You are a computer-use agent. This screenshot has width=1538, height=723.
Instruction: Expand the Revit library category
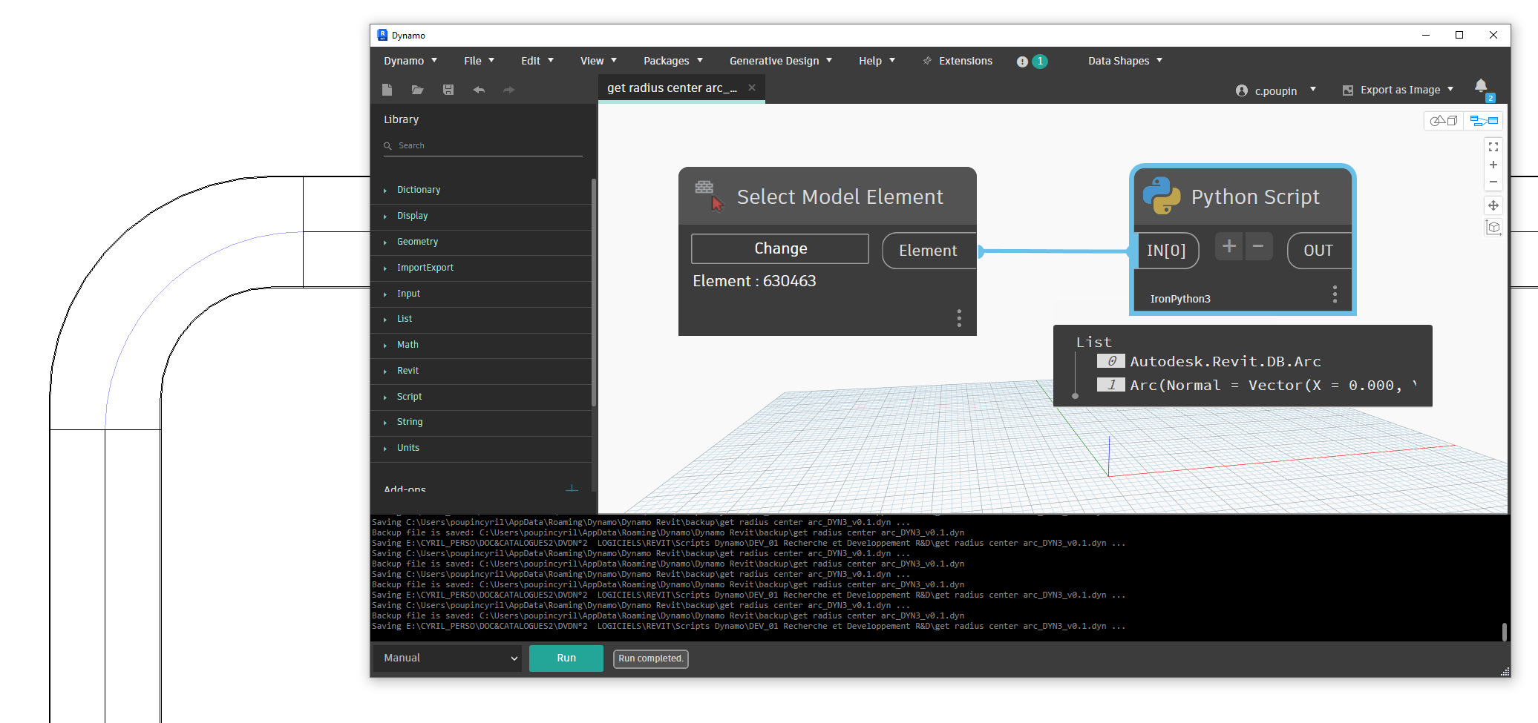408,371
